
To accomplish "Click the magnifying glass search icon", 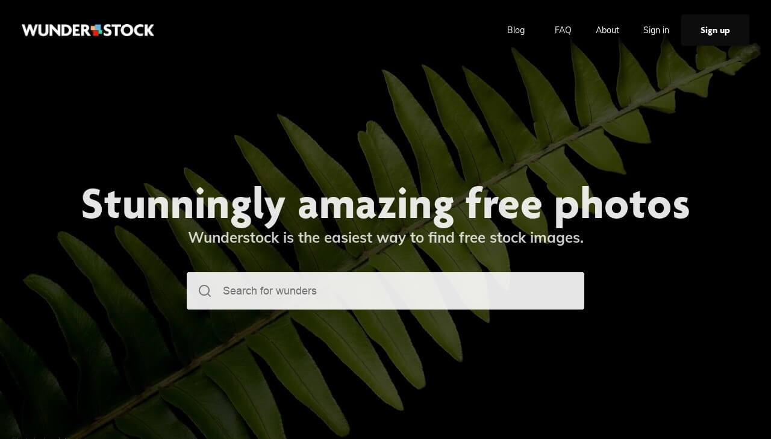I will [x=205, y=291].
